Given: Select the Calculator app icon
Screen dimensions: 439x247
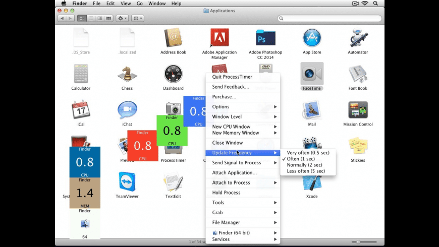Looking at the screenshot, I should [x=81, y=74].
